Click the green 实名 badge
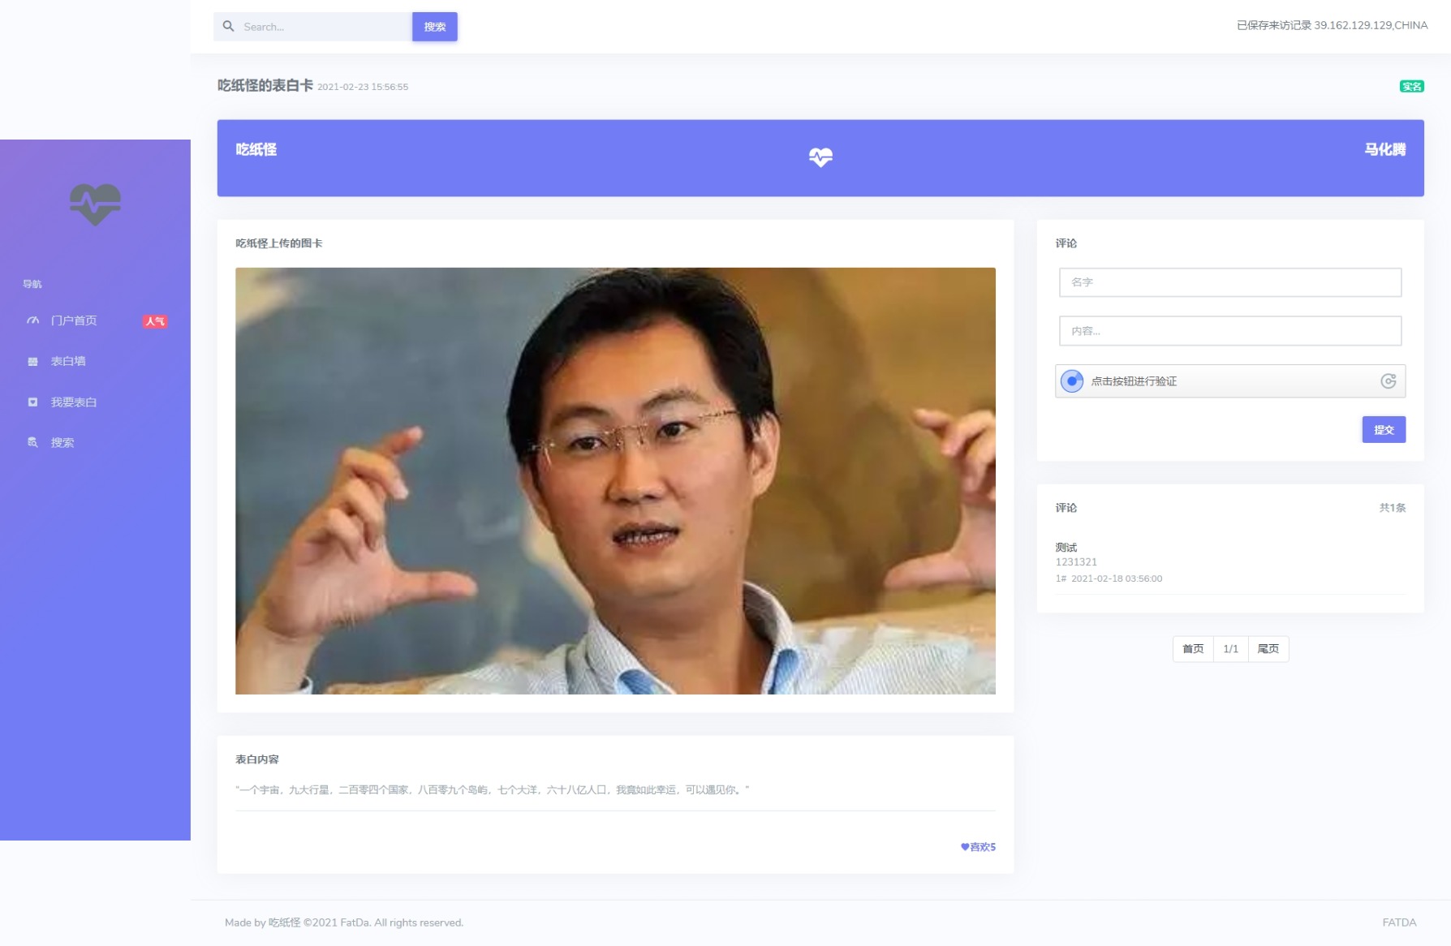 point(1411,87)
